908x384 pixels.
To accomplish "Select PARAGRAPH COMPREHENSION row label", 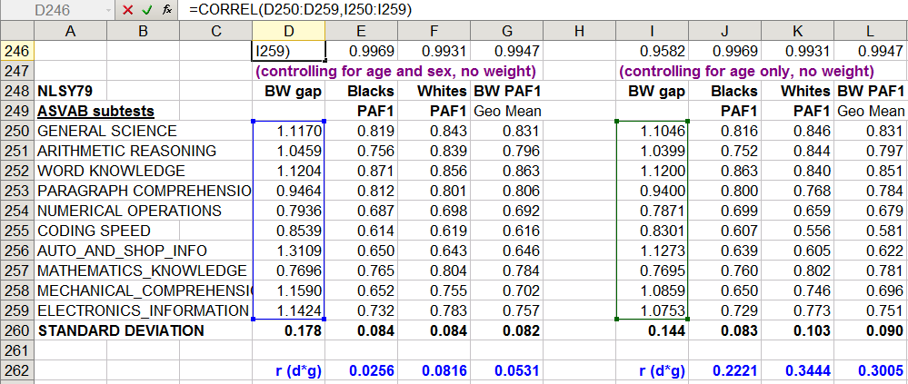I will pos(143,191).
